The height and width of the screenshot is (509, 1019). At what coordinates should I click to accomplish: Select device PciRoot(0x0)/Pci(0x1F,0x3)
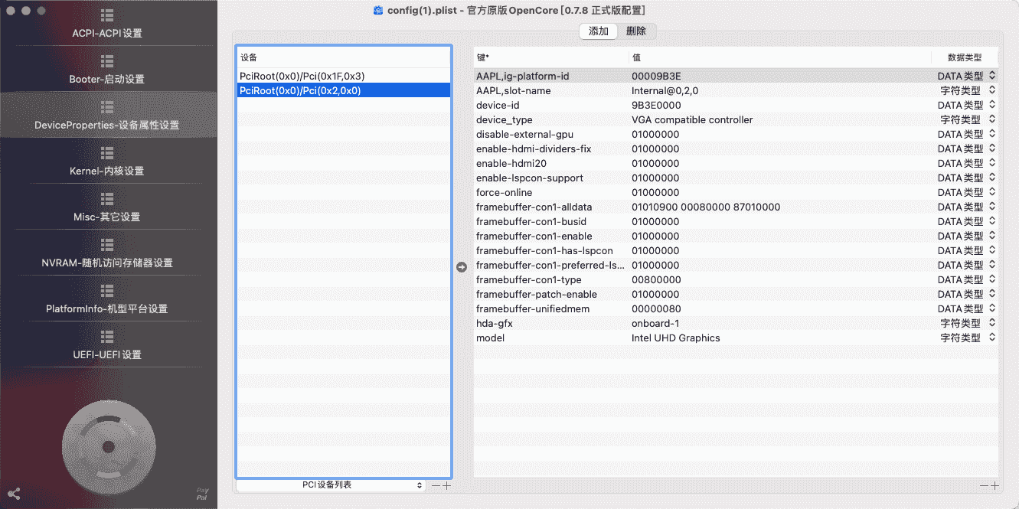302,76
